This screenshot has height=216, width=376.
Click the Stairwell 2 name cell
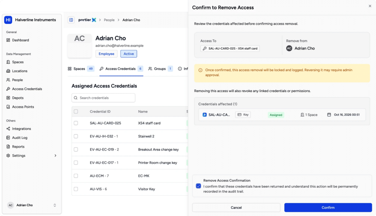(x=146, y=136)
